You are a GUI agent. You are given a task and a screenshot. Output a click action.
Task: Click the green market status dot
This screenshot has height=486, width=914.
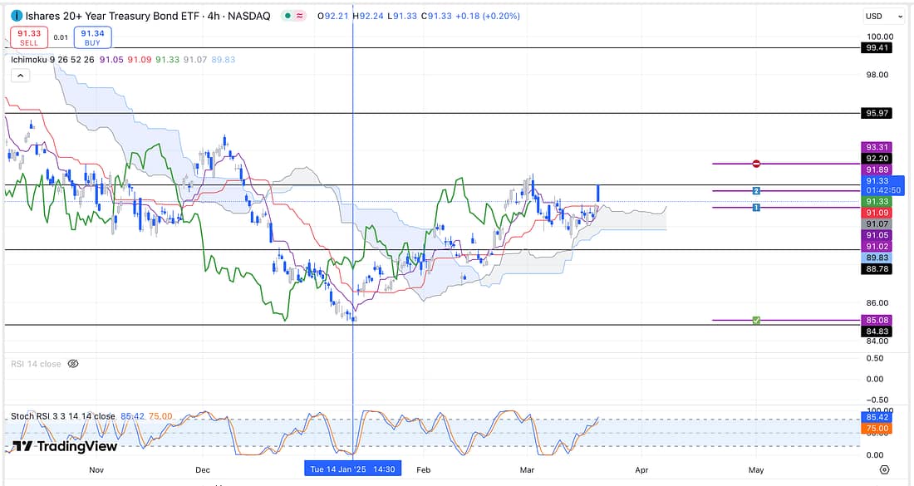[287, 16]
